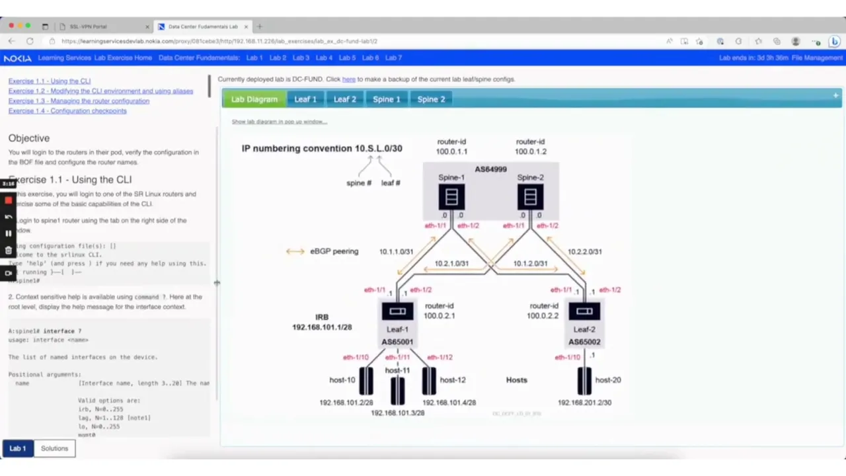This screenshot has height=476, width=846.
Task: Open Lab 3 in the top navigation
Action: (301, 58)
